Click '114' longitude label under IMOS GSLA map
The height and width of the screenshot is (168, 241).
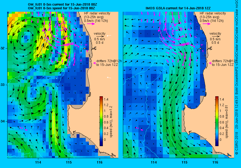[154, 162]
